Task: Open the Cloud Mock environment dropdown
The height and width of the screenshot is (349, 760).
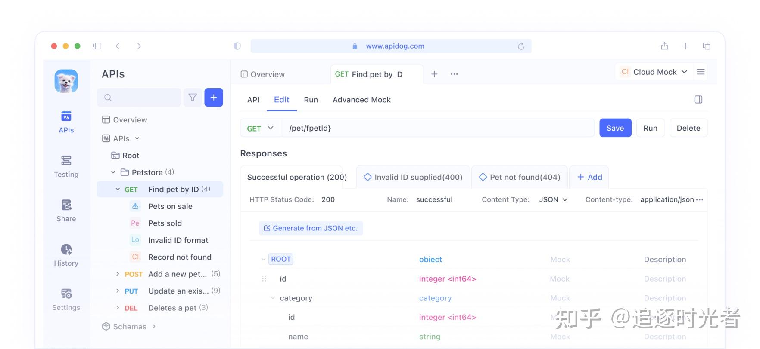Action: pos(654,72)
